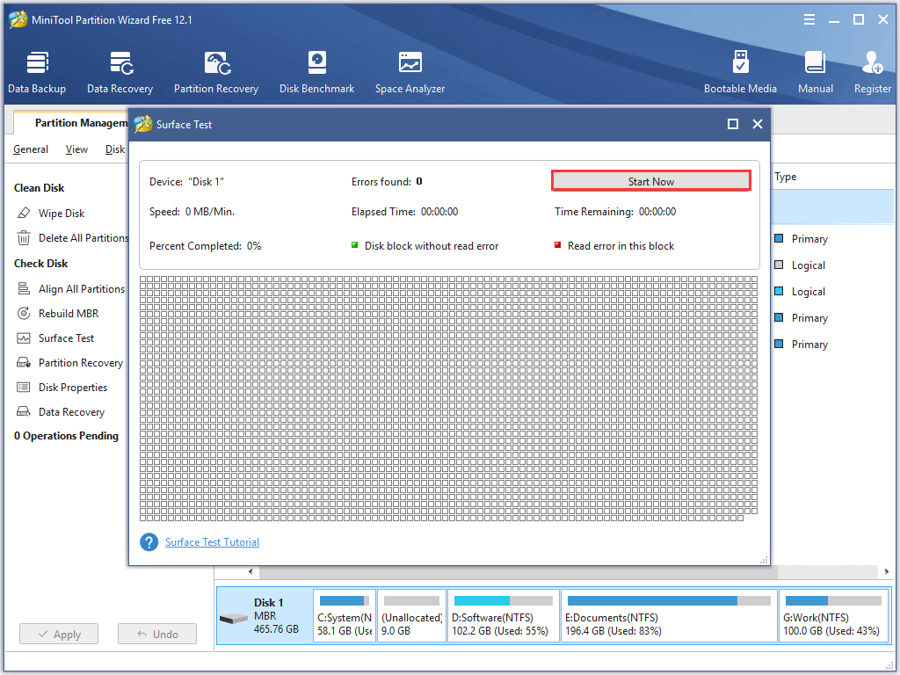Image resolution: width=900 pixels, height=675 pixels.
Task: Click the Rebuild MBR icon
Action: (24, 314)
